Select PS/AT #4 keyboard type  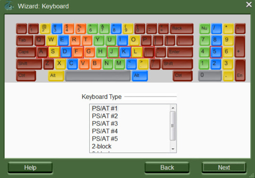105,131
